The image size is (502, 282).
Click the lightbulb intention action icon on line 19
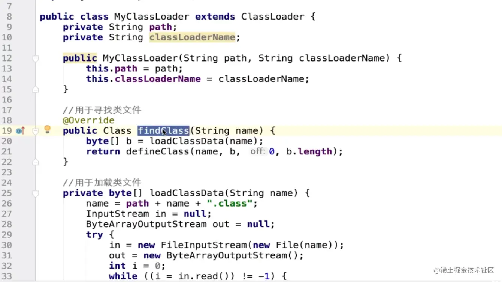(47, 129)
